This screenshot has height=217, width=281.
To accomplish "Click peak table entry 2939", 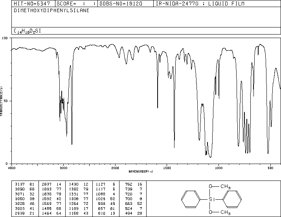I will 20,213.
